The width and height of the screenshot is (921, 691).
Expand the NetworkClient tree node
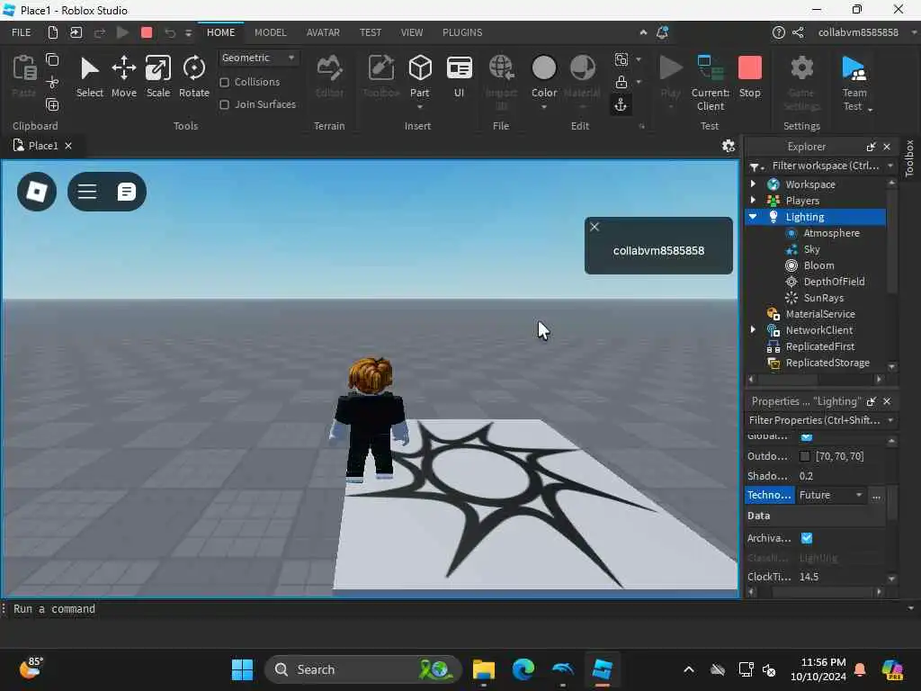(x=753, y=329)
